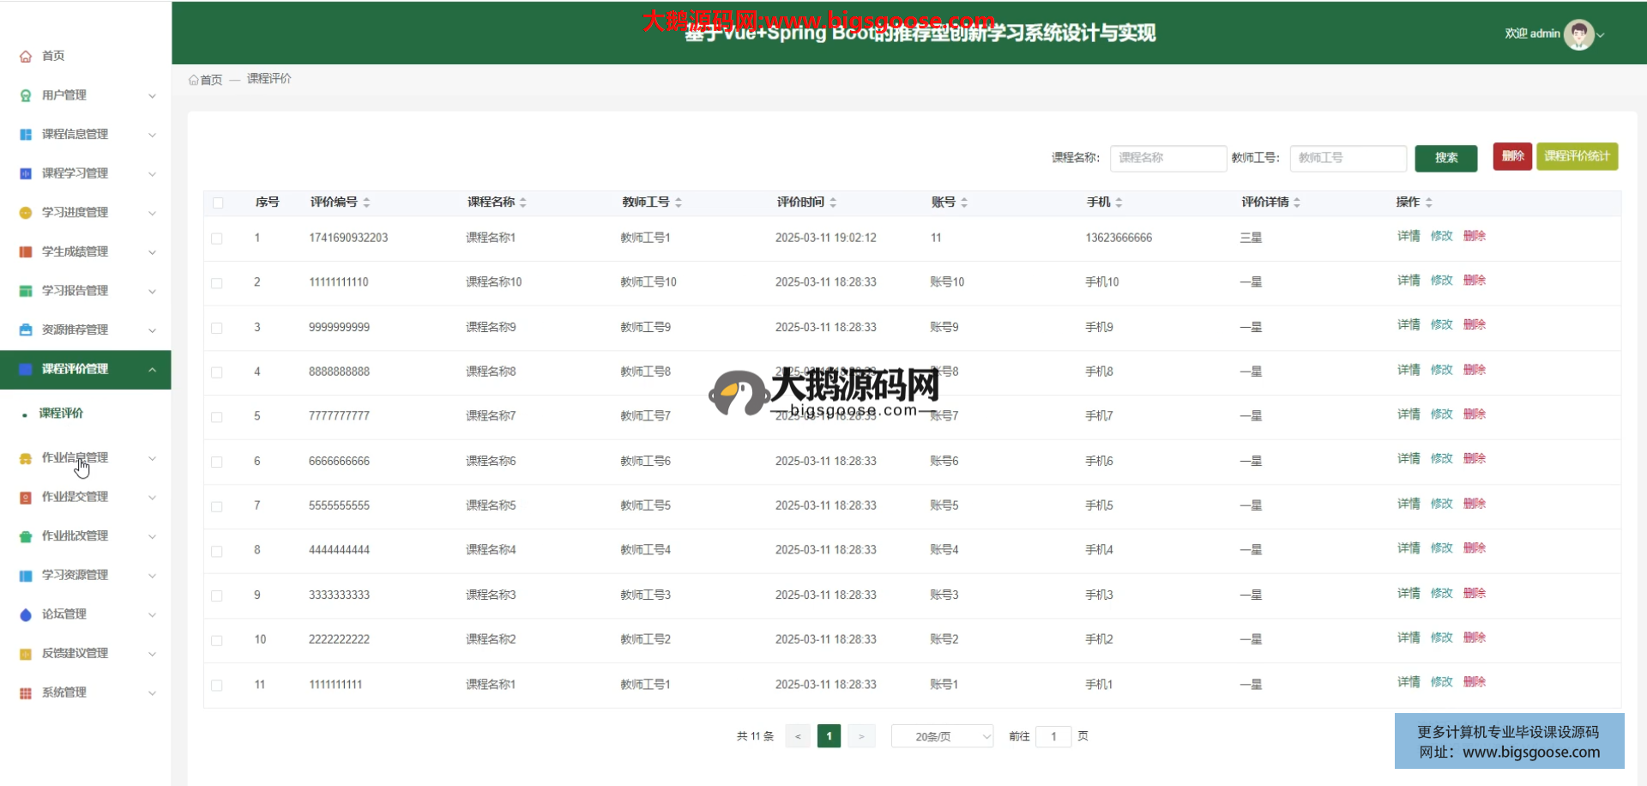Screen dimensions: 1647x786
Task: Click the admin avatar picture
Action: [1578, 34]
